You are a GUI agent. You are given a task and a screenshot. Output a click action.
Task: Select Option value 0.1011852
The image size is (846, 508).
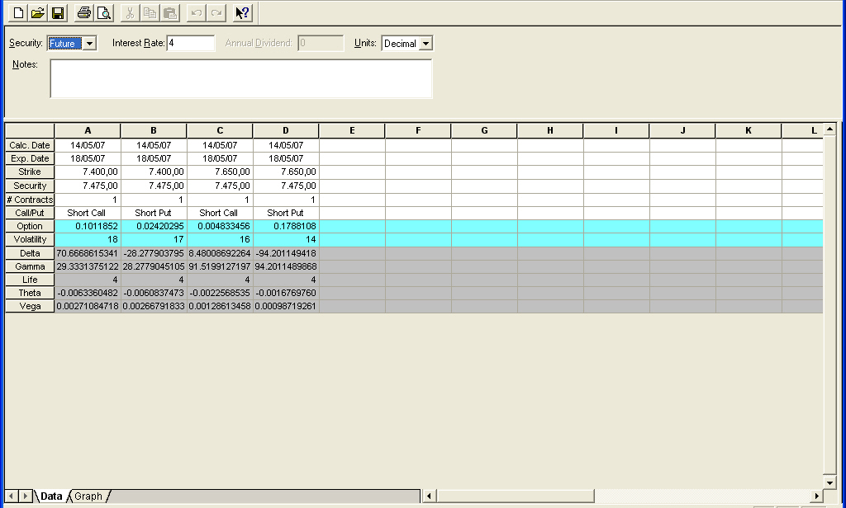pos(88,226)
